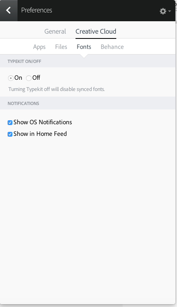Image resolution: width=177 pixels, height=307 pixels.
Task: Click the "Off" label text
Action: tap(36, 78)
